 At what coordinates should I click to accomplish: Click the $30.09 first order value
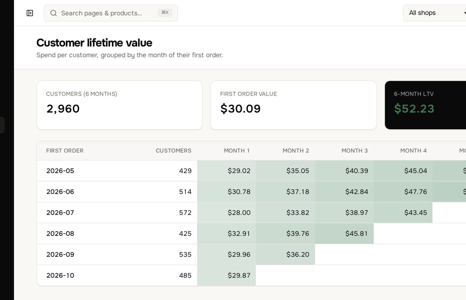[x=240, y=109]
